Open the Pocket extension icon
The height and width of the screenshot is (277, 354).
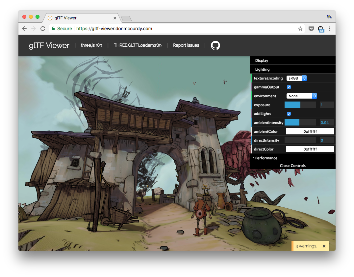coord(311,29)
